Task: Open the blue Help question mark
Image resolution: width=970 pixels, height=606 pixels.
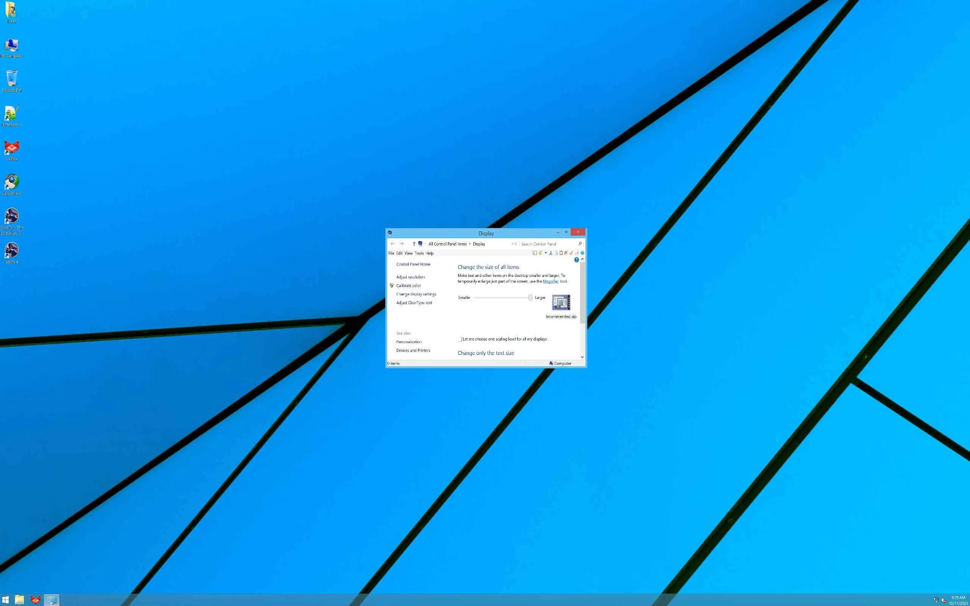Action: (x=576, y=260)
